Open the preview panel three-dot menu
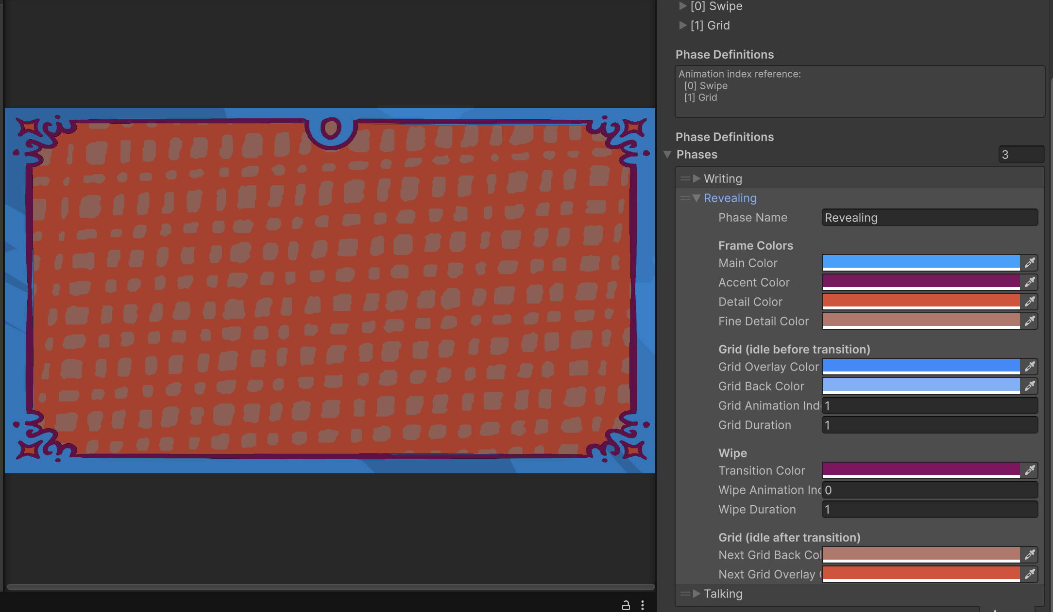The height and width of the screenshot is (612, 1053). [643, 605]
